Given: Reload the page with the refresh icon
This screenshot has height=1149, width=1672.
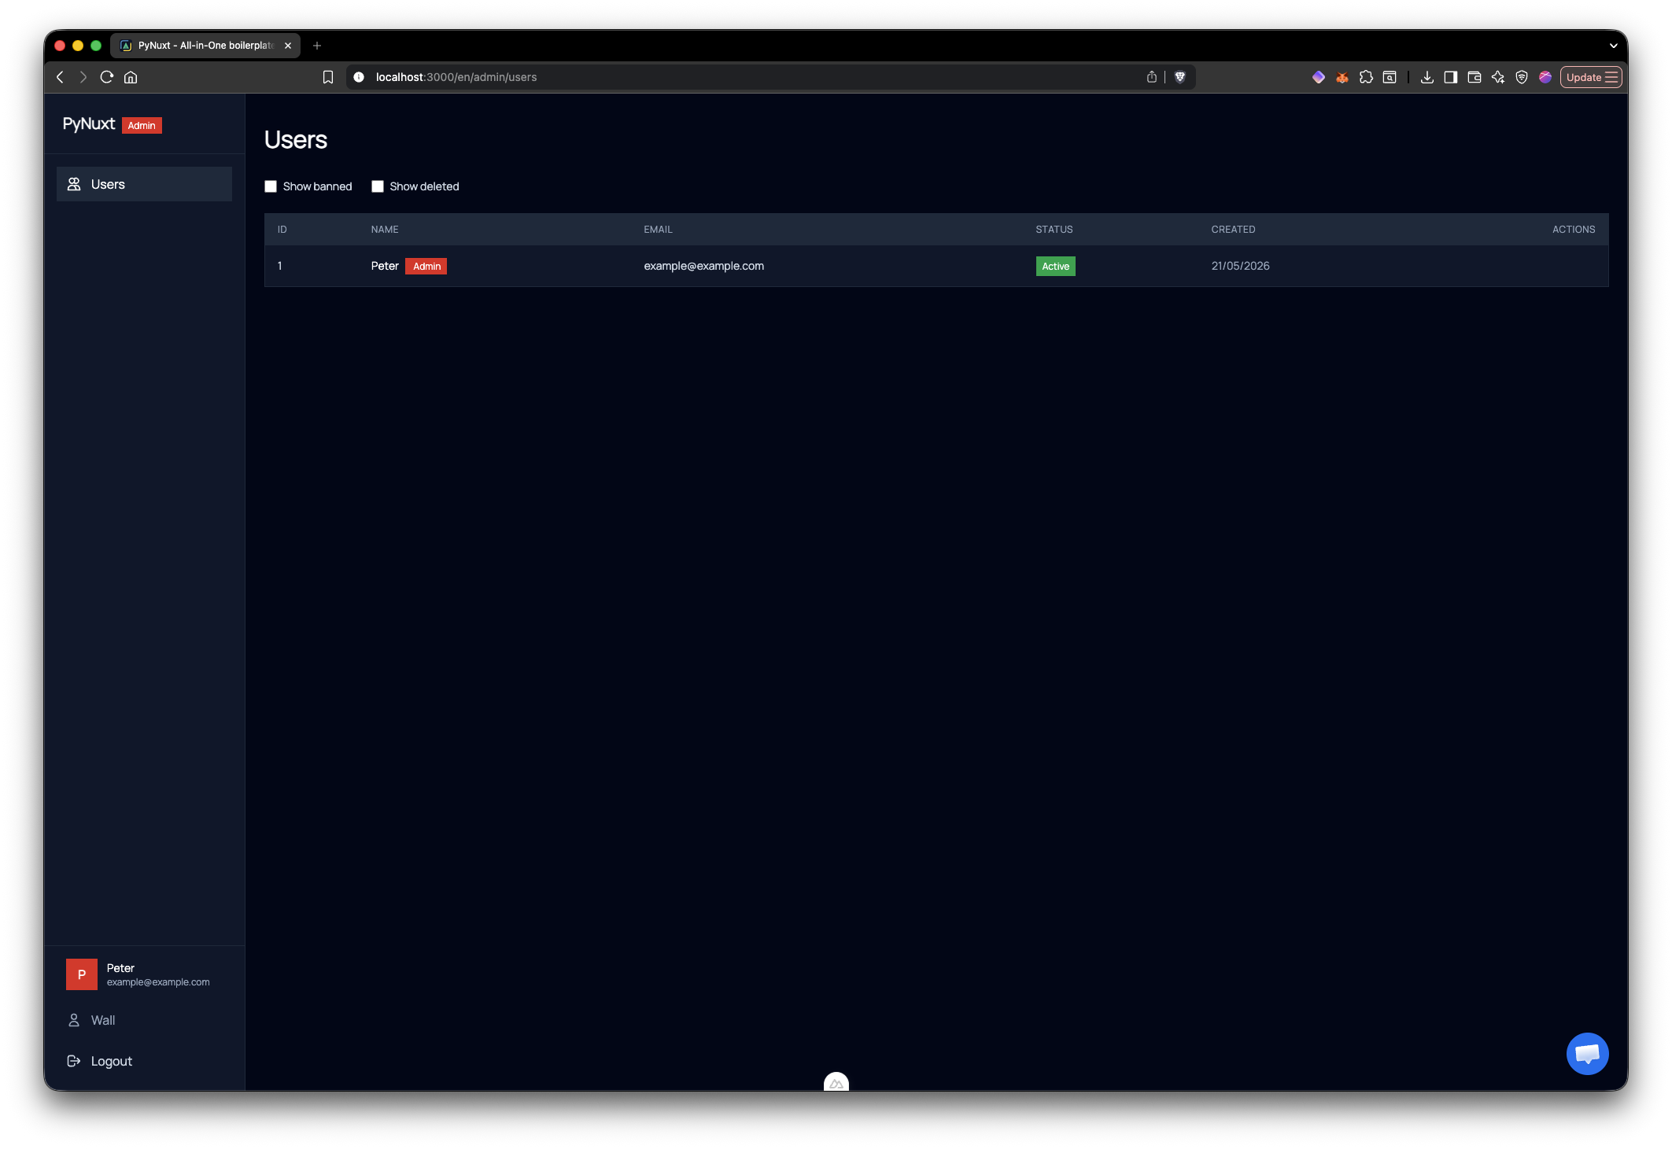Looking at the screenshot, I should pos(107,77).
